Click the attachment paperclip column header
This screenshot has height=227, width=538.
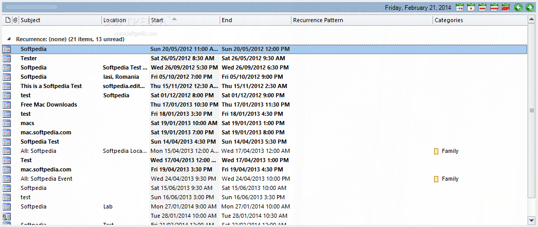(x=15, y=20)
